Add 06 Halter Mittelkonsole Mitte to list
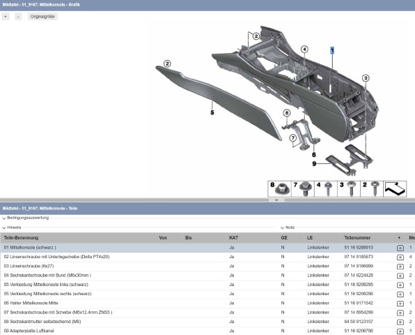 (400, 304)
